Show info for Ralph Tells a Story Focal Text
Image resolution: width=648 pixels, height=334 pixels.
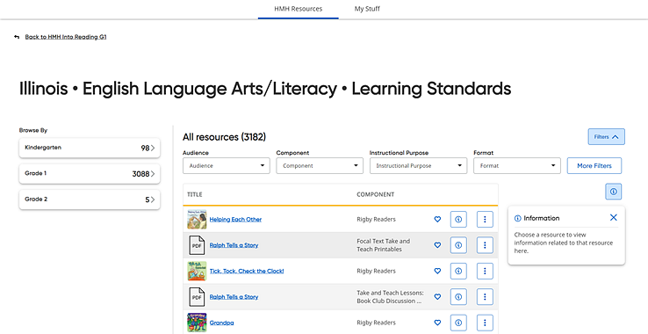click(x=458, y=245)
